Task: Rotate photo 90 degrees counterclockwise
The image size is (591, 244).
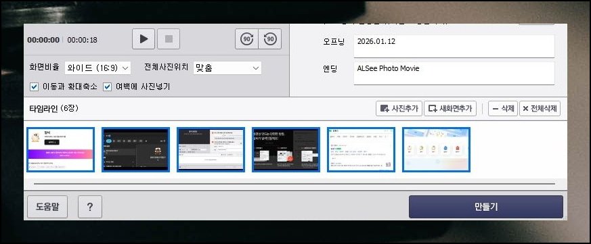Action: coord(270,39)
